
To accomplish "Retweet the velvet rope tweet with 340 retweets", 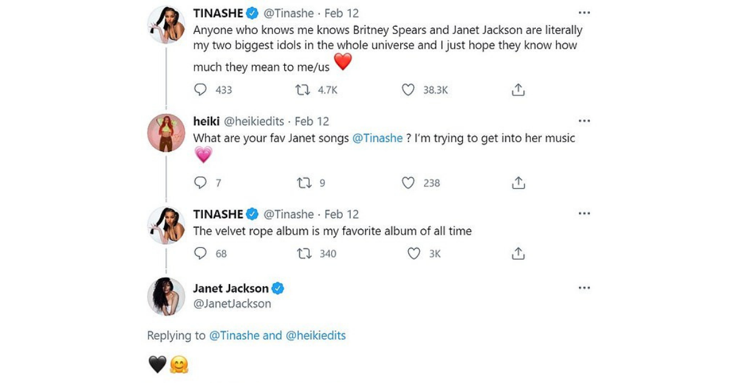I will click(x=304, y=254).
